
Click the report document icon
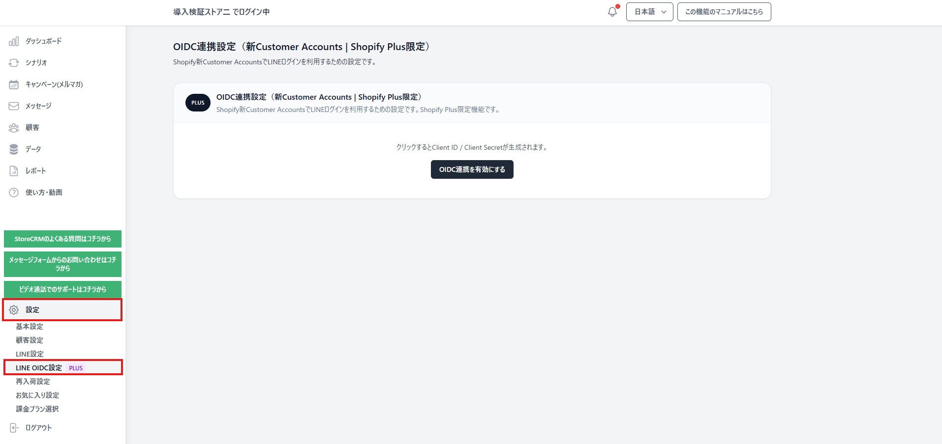click(14, 171)
